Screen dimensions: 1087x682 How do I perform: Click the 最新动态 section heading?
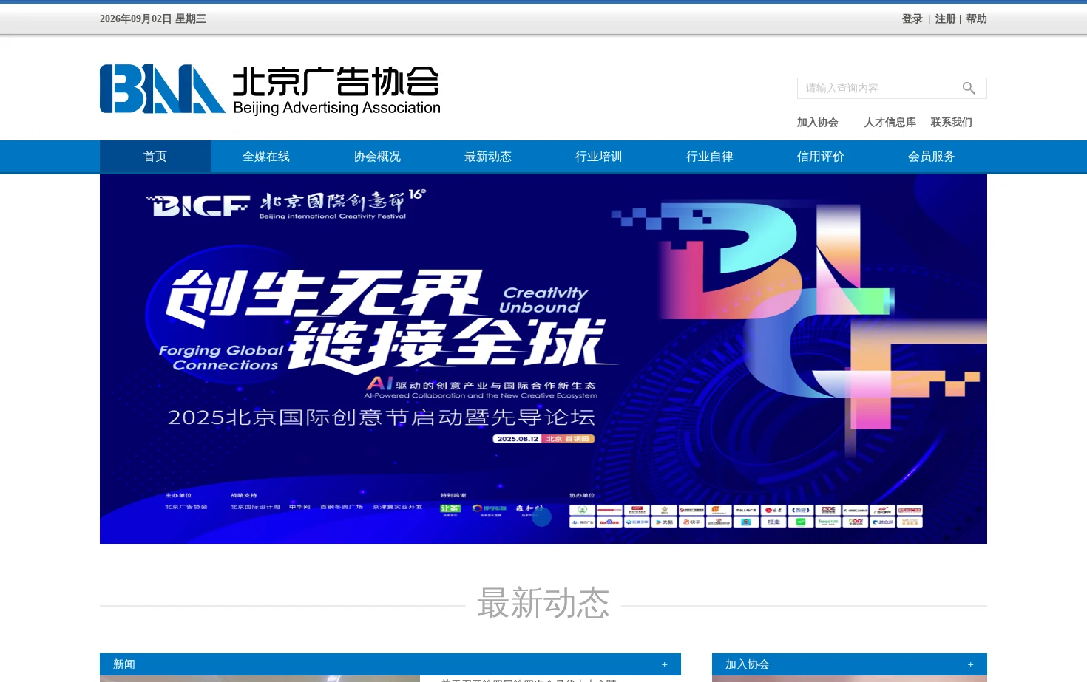543,604
